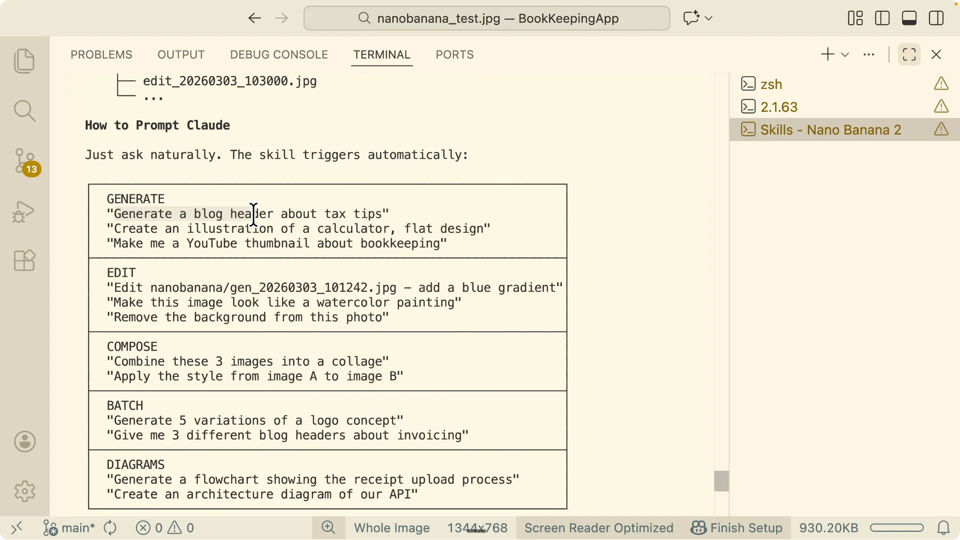
Task: Open the terminal panel more actions menu
Action: click(x=869, y=54)
